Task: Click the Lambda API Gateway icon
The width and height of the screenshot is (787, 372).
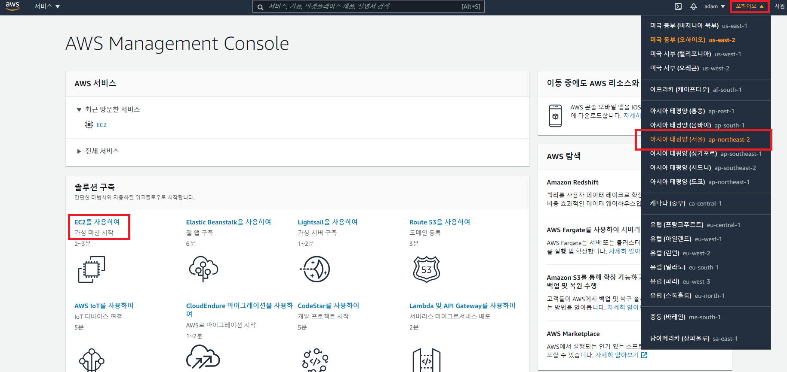Action: (427, 360)
